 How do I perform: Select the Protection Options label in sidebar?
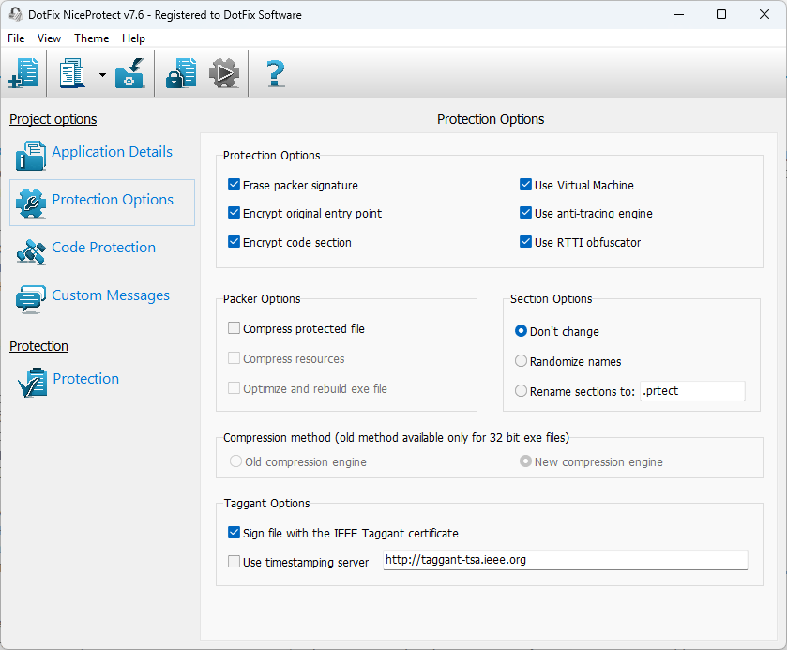click(113, 199)
